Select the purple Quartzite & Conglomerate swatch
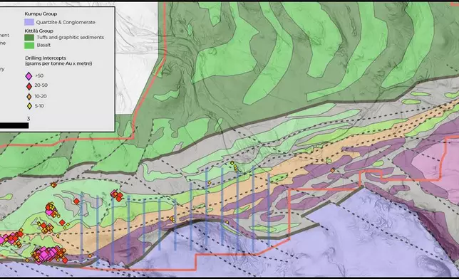This screenshot has width=459, height=279. point(29,22)
